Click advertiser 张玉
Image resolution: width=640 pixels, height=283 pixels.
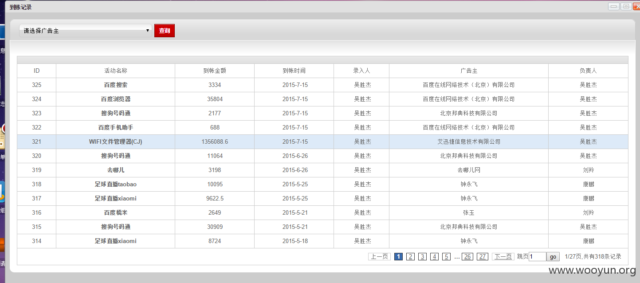click(x=469, y=212)
